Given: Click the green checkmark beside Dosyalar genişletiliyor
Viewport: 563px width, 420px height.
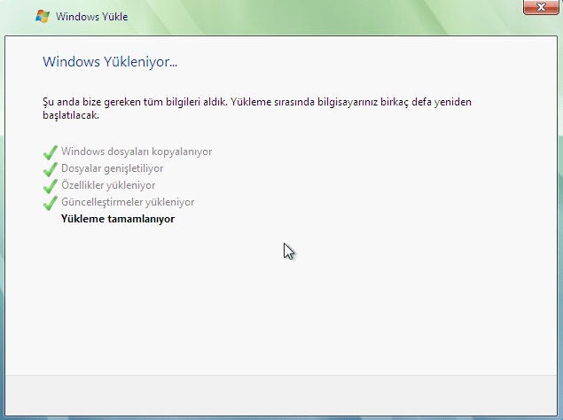Looking at the screenshot, I should click(x=51, y=169).
